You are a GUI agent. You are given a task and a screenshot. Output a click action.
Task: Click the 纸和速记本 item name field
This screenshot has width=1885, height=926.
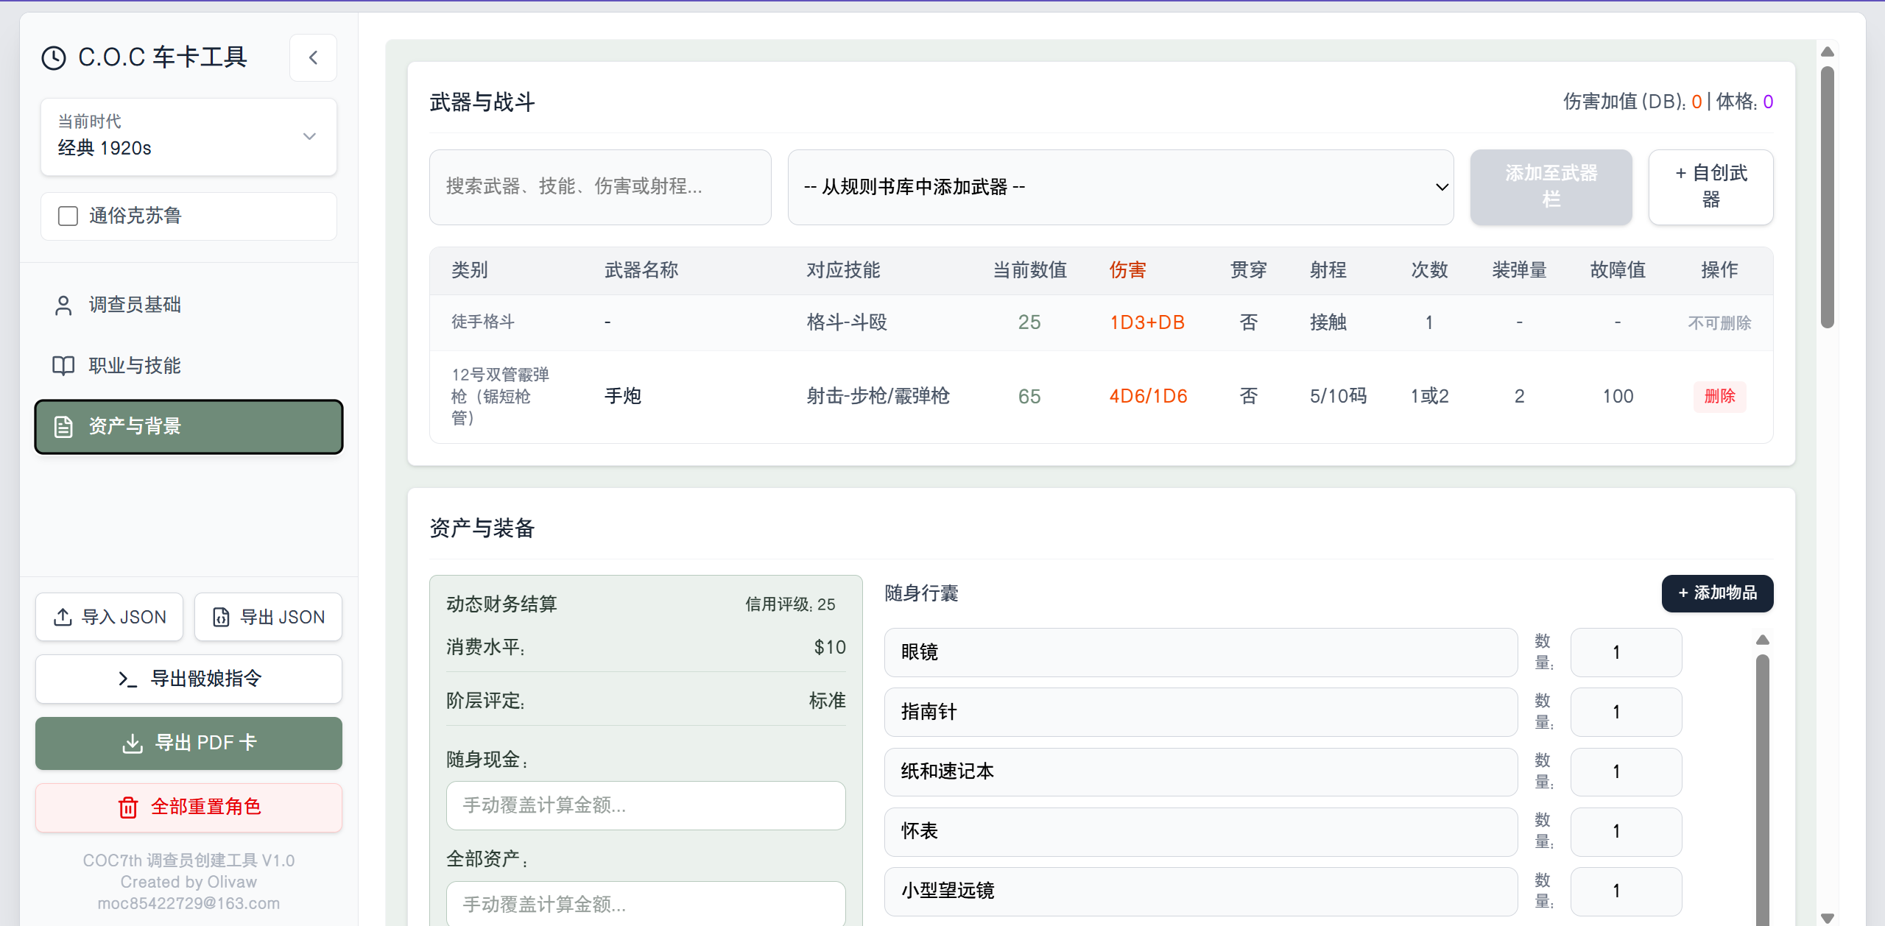click(x=1201, y=771)
